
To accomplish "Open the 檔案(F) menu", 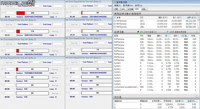I will 117,6.
